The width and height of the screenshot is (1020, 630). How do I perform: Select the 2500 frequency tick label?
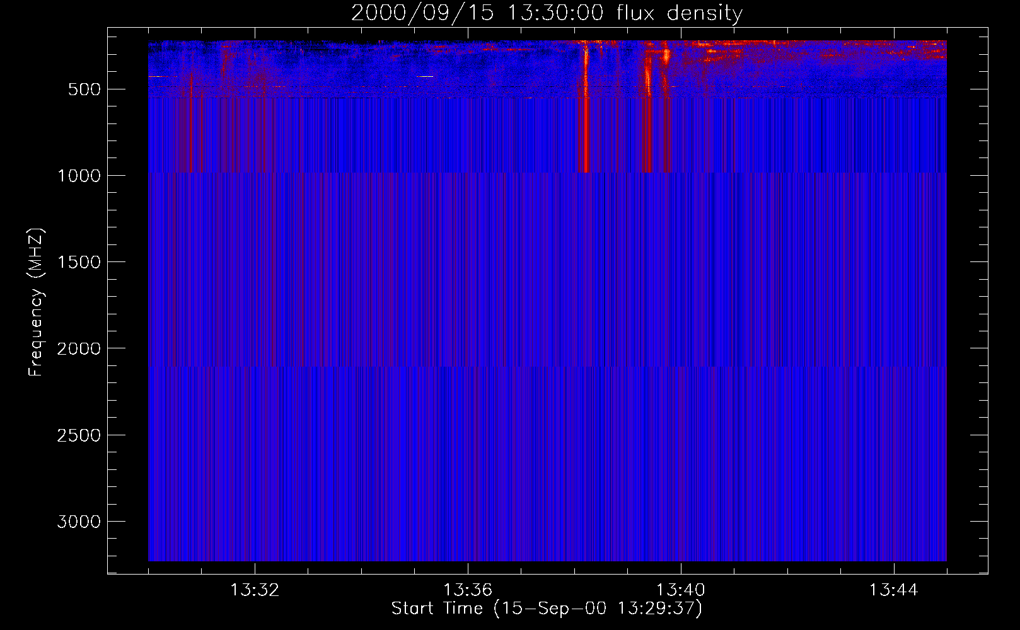point(79,435)
